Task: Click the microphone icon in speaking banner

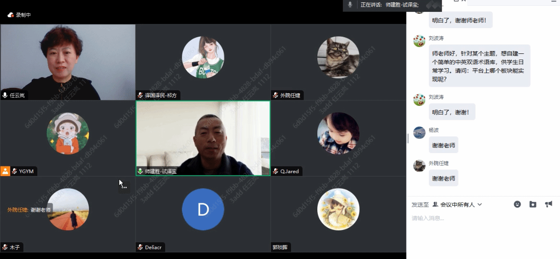Action: point(350,5)
